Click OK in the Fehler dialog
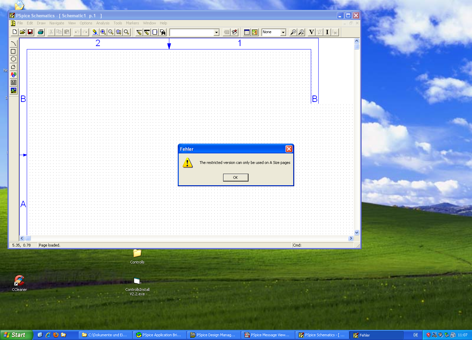The height and width of the screenshot is (340, 472). 236,177
